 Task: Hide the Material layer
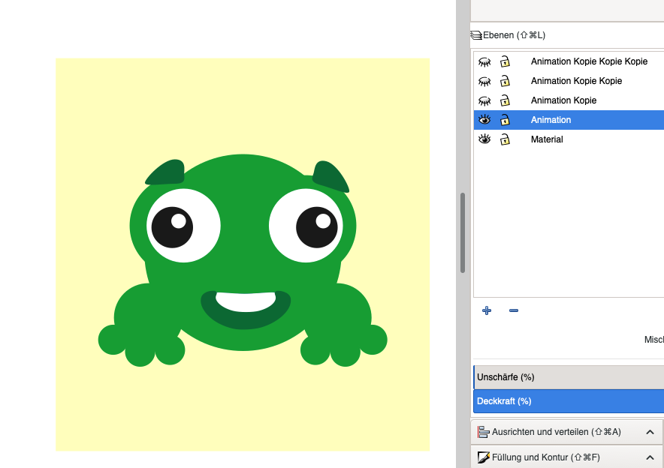pyautogui.click(x=484, y=139)
